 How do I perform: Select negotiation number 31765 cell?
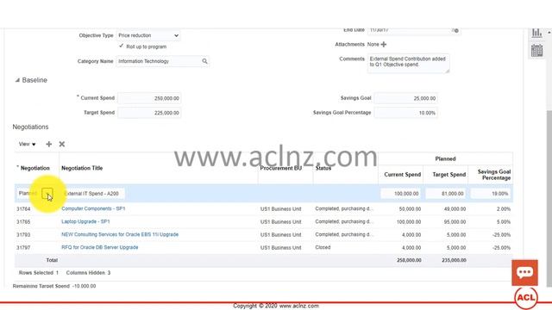point(23,222)
